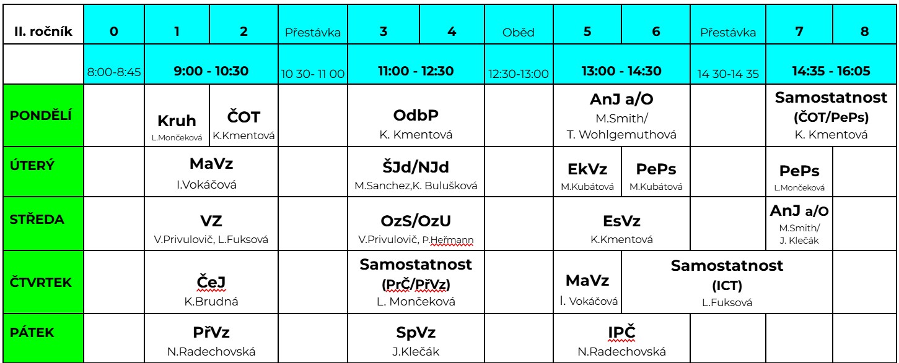Click the ÚTERÝ day row label
Image resolution: width=899 pixels, height=363 pixels.
tap(42, 171)
